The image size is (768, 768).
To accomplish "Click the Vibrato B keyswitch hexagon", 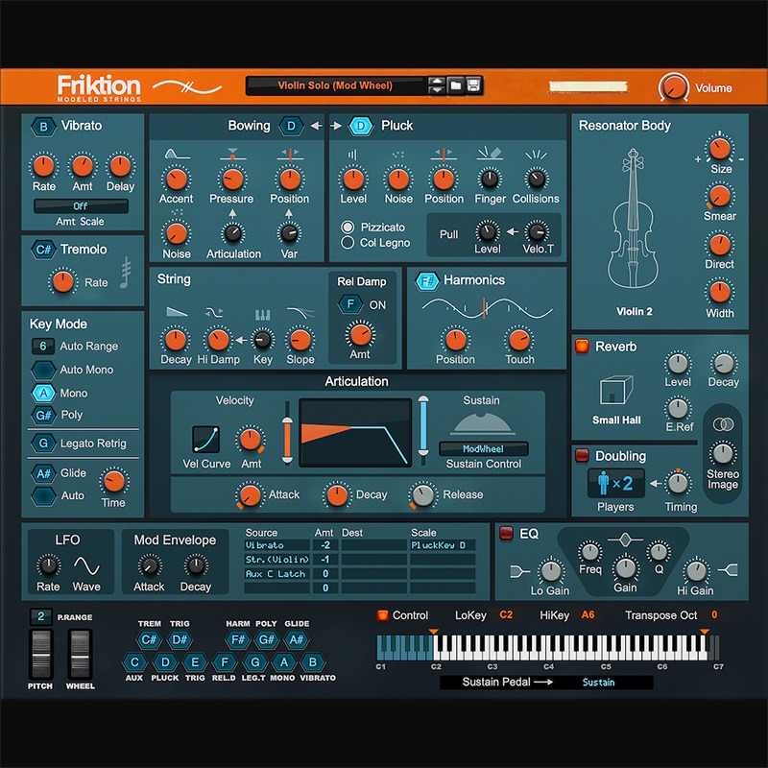I will [x=43, y=127].
